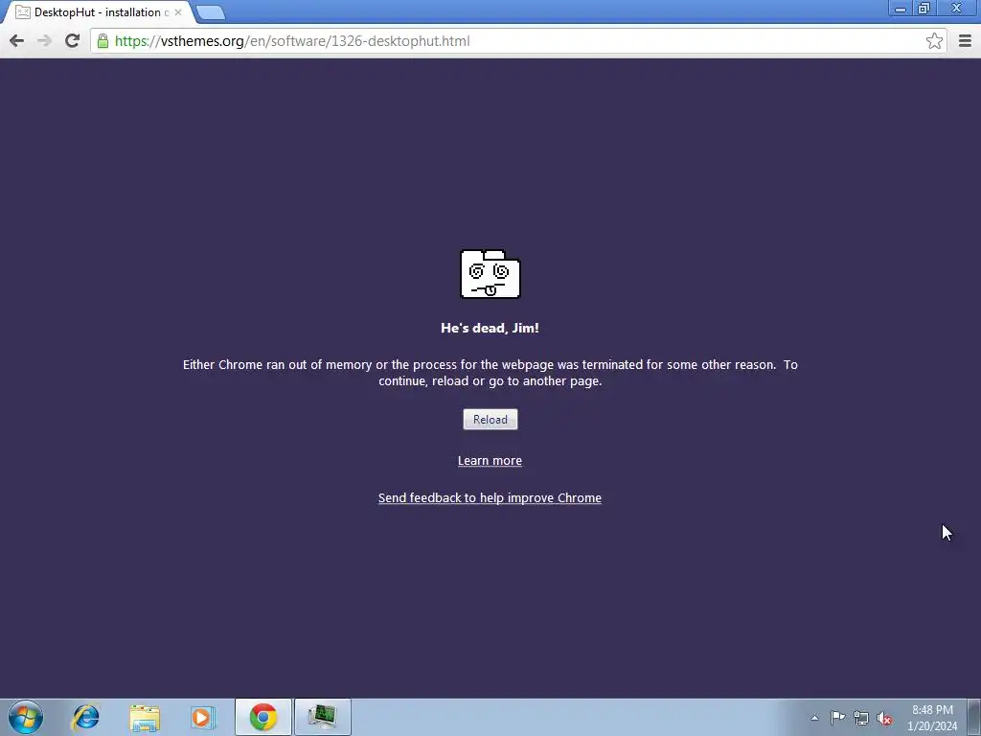Open the Action Center flag icon
981x736 pixels.
click(x=837, y=718)
